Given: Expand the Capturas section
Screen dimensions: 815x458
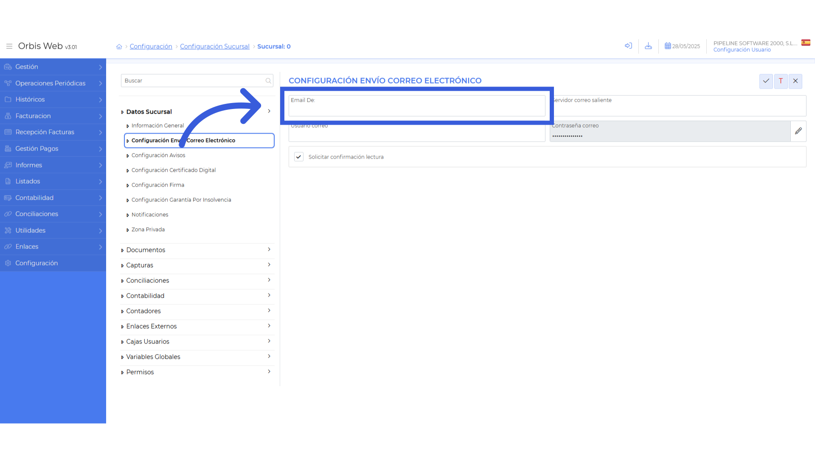Looking at the screenshot, I should coord(197,265).
